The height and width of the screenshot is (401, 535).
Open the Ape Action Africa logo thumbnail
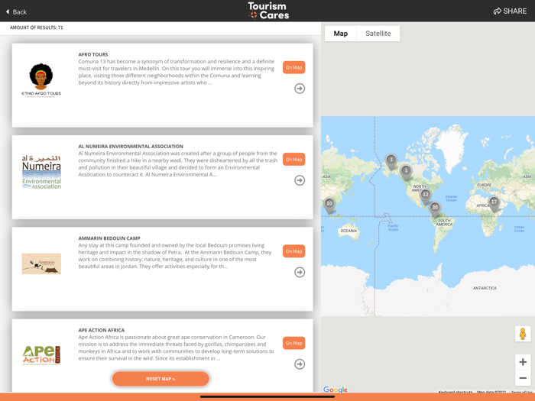tap(41, 355)
